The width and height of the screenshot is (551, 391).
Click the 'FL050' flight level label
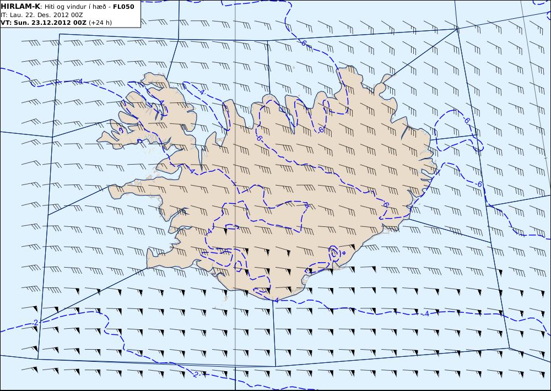click(x=123, y=7)
